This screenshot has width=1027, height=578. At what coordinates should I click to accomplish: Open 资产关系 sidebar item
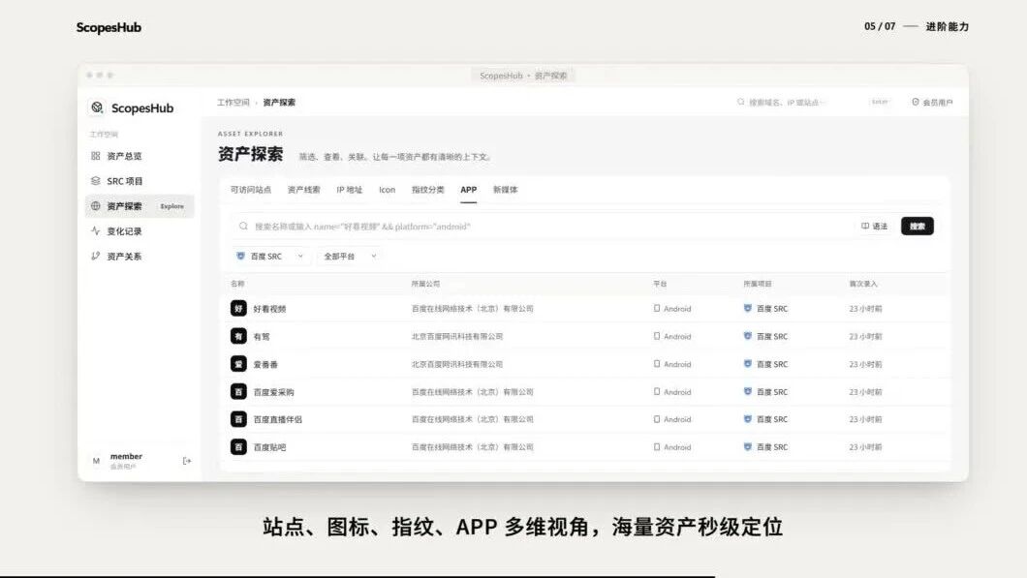point(140,256)
